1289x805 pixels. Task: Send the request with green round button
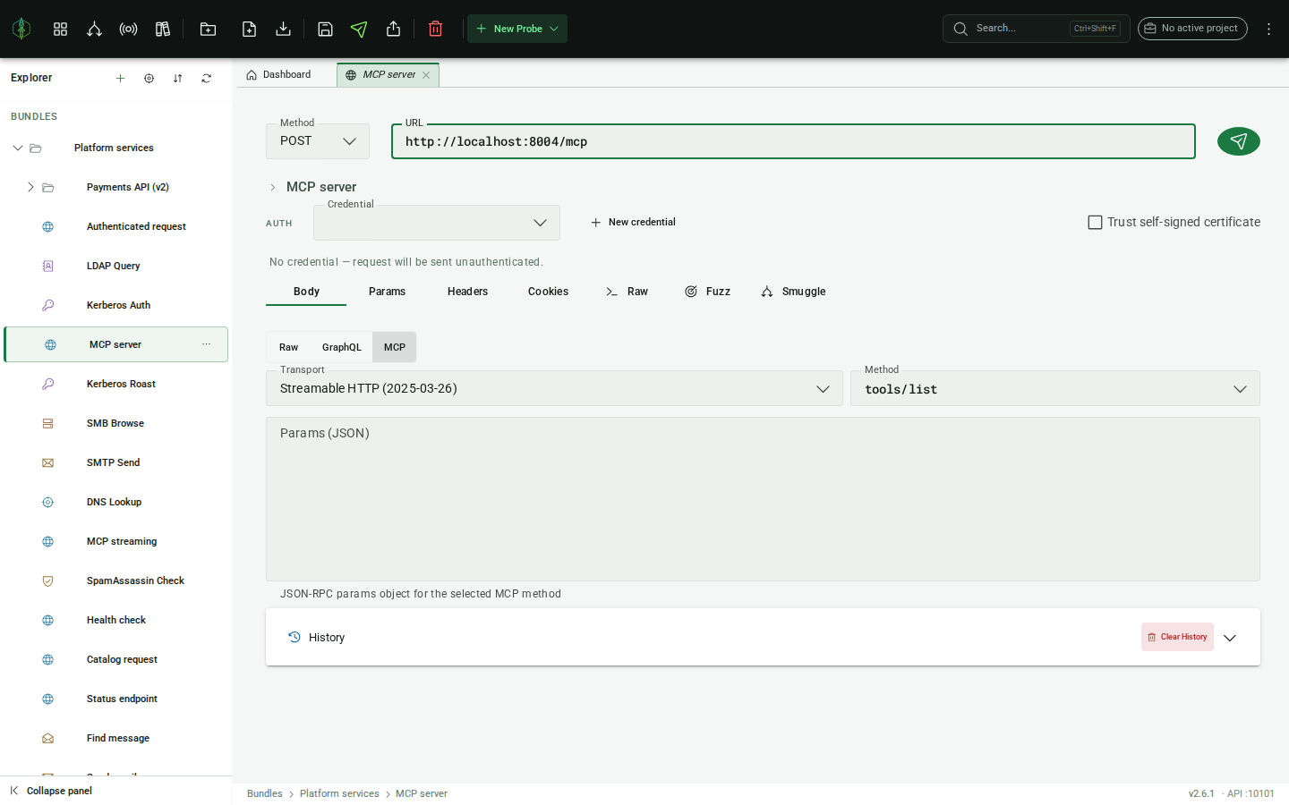click(1238, 141)
